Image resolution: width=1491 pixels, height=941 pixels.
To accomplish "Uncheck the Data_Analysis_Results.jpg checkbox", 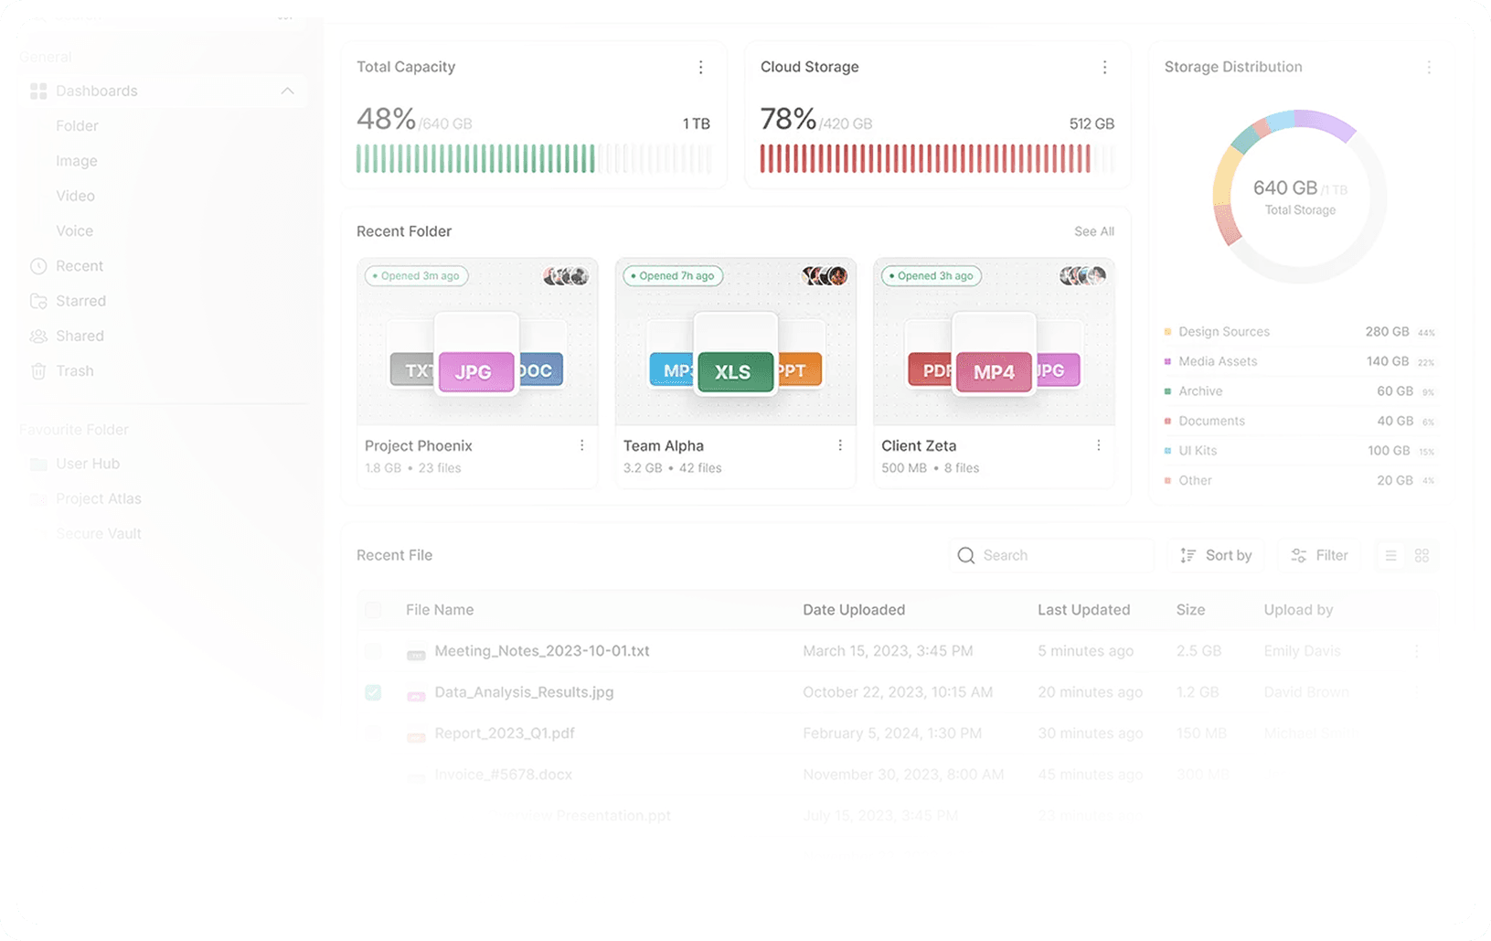I will click(x=373, y=692).
